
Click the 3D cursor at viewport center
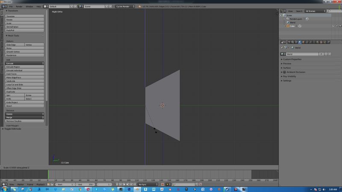162,105
